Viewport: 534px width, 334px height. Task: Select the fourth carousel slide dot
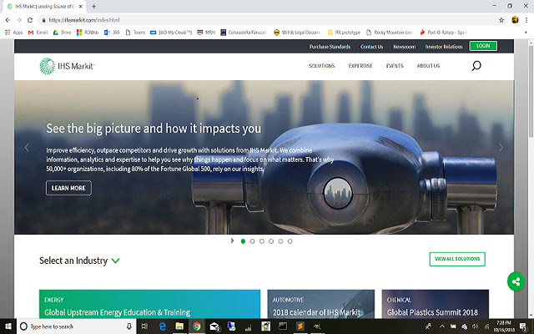pos(271,241)
